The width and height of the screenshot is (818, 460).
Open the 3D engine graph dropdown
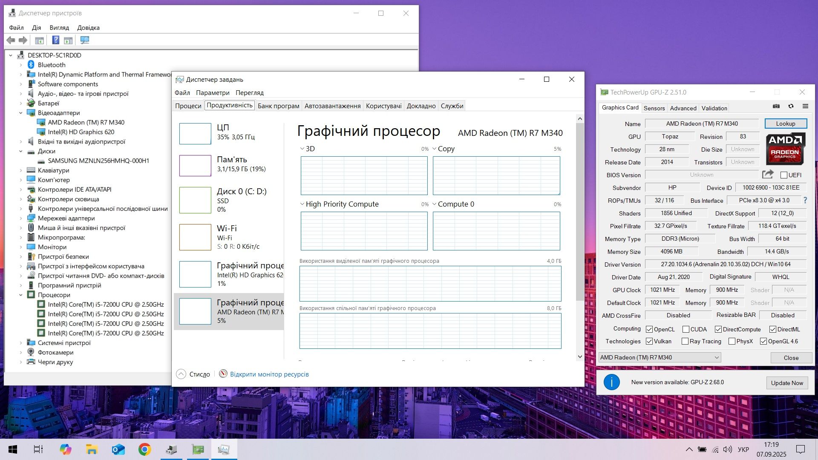(302, 149)
